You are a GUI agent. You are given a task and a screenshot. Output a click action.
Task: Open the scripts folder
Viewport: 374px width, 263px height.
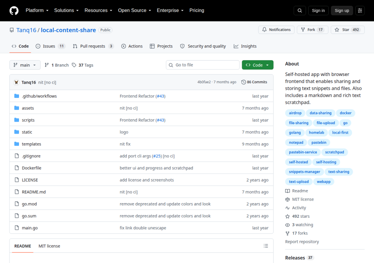[28, 120]
